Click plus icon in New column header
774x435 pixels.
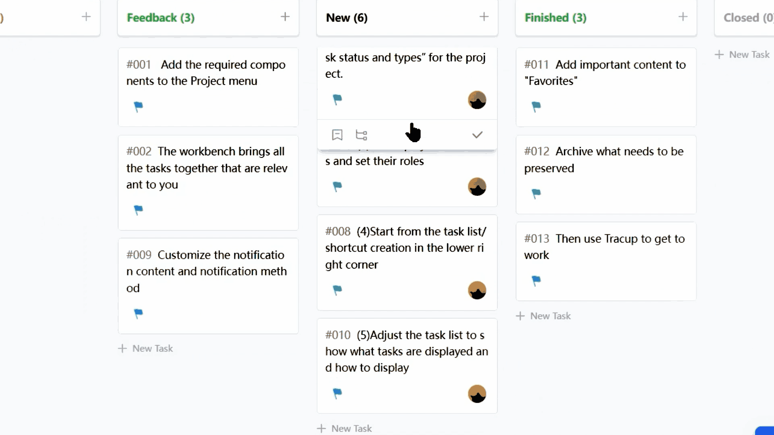click(x=484, y=17)
